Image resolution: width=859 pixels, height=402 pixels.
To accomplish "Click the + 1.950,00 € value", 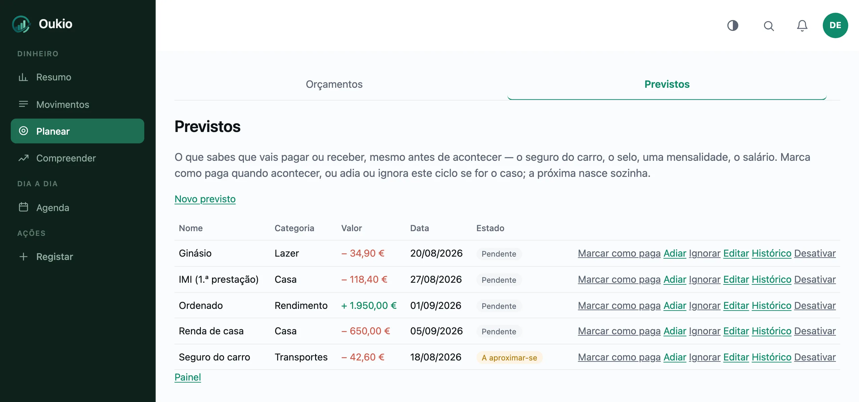I will point(369,306).
